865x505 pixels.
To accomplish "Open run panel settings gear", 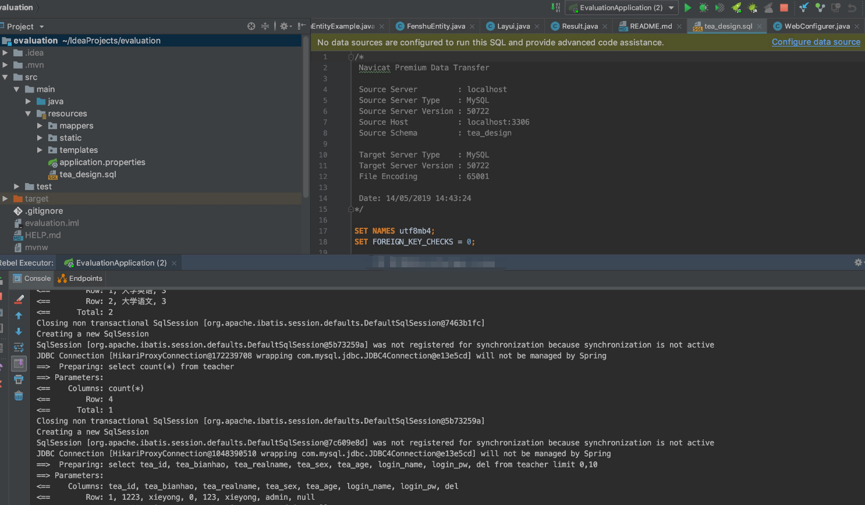I will click(858, 263).
